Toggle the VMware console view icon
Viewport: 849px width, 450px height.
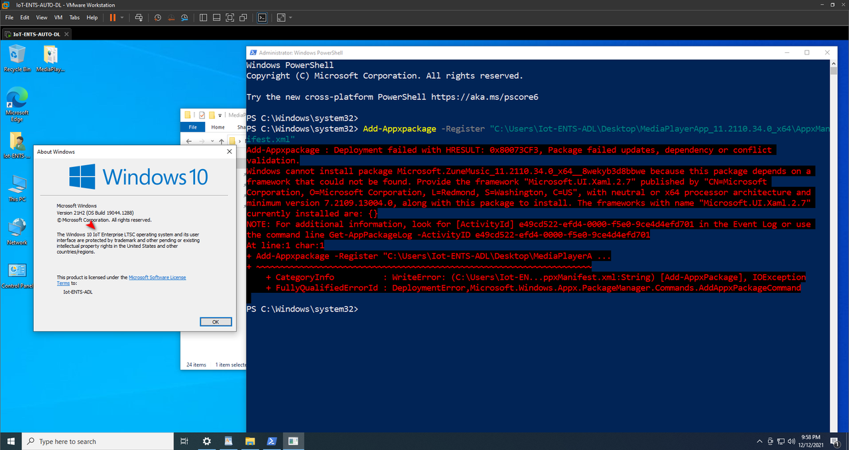pos(263,17)
